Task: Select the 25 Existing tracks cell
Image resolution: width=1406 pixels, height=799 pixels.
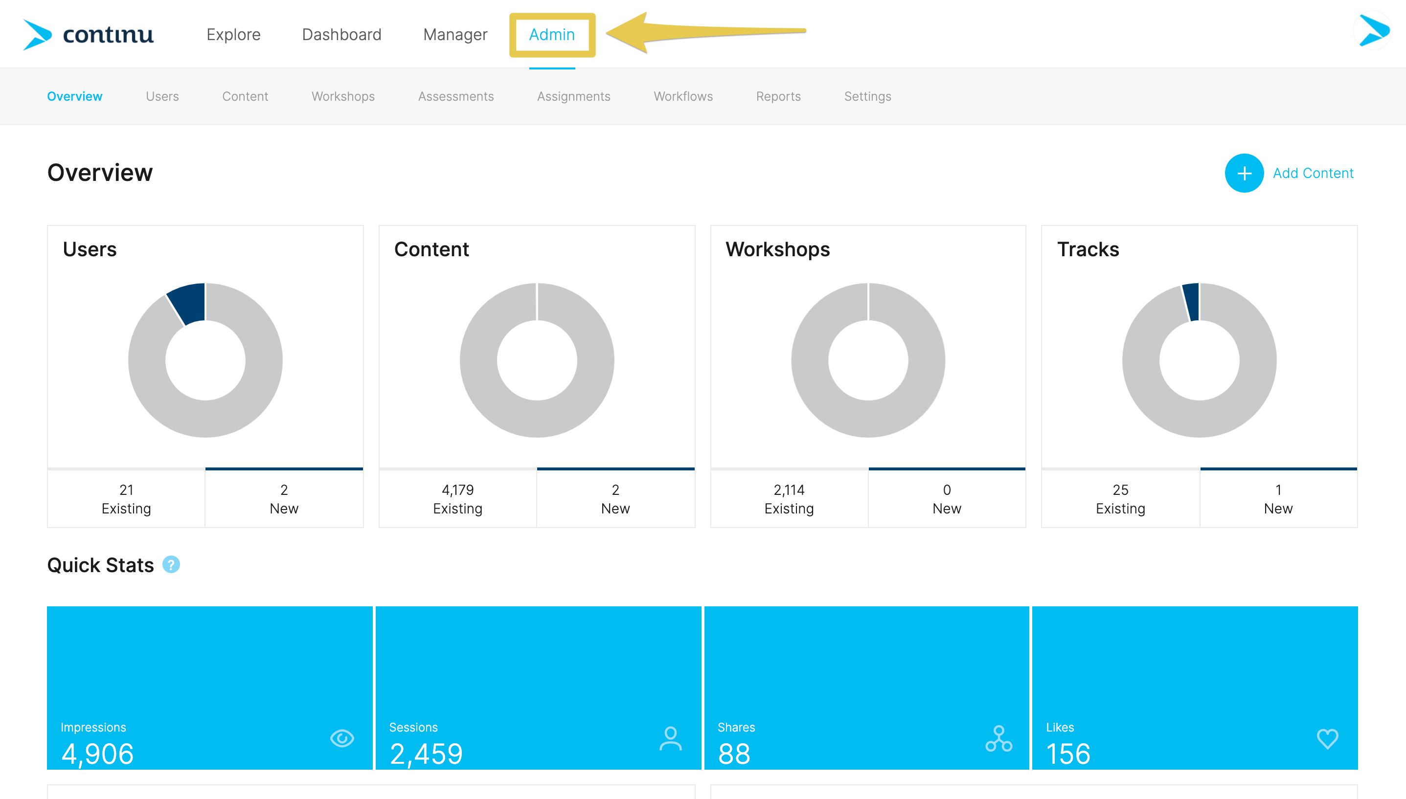Action: tap(1120, 499)
